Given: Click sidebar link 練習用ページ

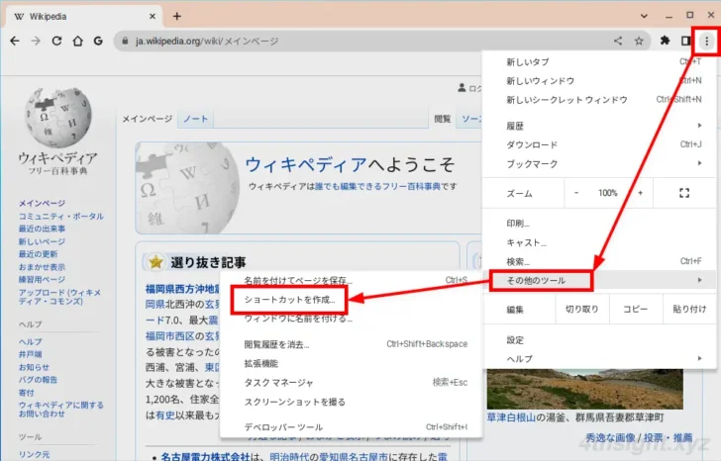Looking at the screenshot, I should click(x=42, y=280).
